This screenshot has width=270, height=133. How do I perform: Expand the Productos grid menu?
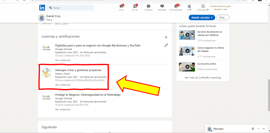click(203, 8)
